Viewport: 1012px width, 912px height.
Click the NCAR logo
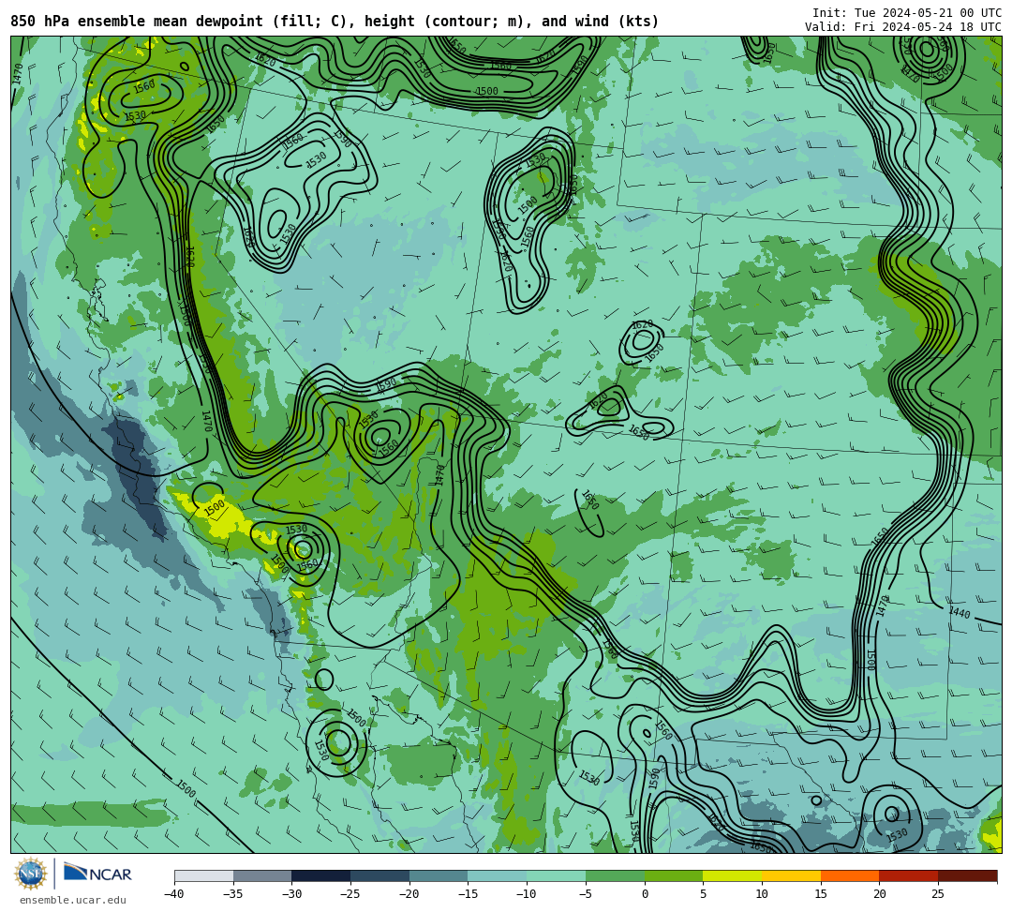click(x=97, y=874)
